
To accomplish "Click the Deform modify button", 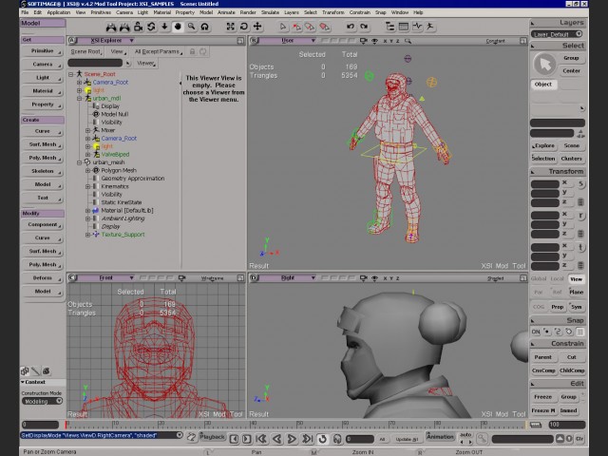I will [43, 278].
